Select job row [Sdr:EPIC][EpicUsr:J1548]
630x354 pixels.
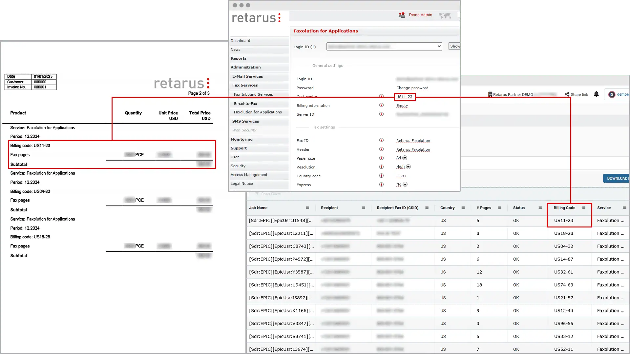click(x=281, y=221)
